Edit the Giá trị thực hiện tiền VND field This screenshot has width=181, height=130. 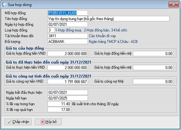(68, 68)
